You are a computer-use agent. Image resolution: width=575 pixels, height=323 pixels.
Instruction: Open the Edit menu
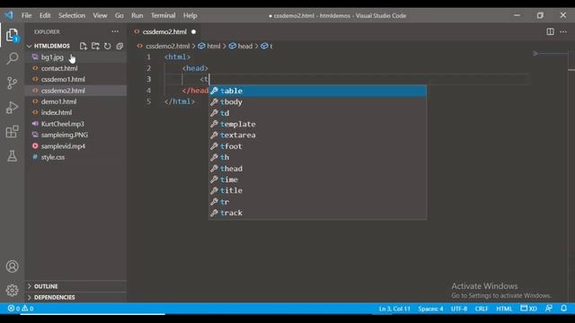[45, 15]
